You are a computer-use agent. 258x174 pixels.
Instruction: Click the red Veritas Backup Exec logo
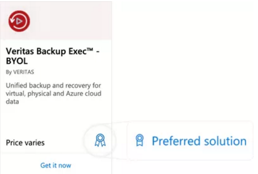(x=19, y=21)
